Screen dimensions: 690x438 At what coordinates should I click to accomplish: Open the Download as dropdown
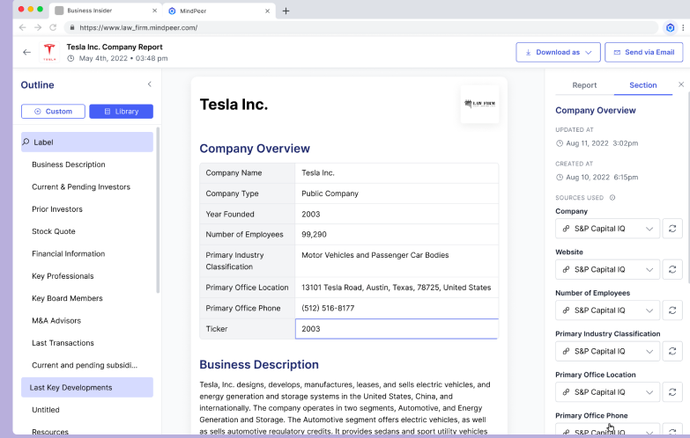click(558, 52)
